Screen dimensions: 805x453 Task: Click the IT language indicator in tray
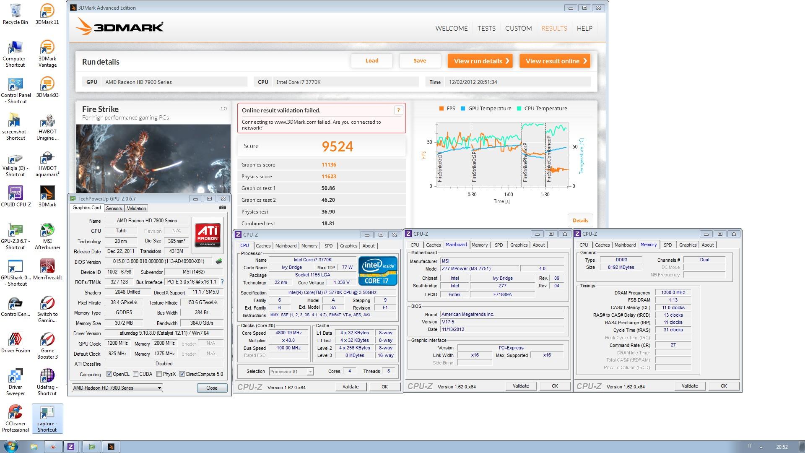tap(750, 446)
